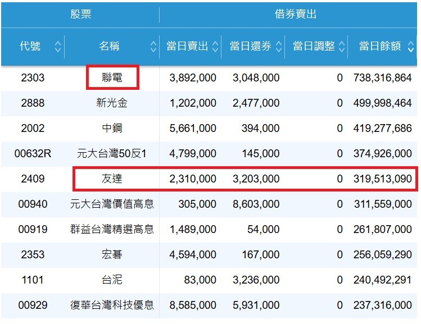
Task: Select stock code 2888
Action: point(33,103)
